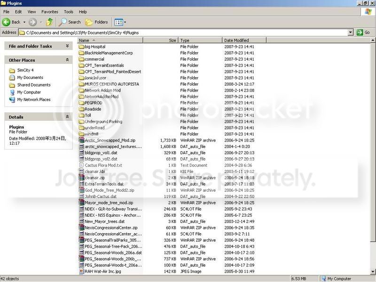Open the Search pane

(x=70, y=22)
